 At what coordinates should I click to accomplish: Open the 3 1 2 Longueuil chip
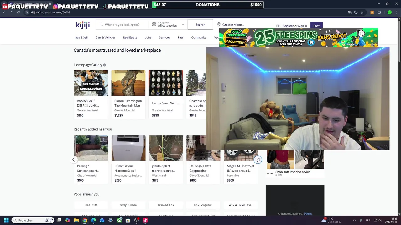click(x=203, y=205)
